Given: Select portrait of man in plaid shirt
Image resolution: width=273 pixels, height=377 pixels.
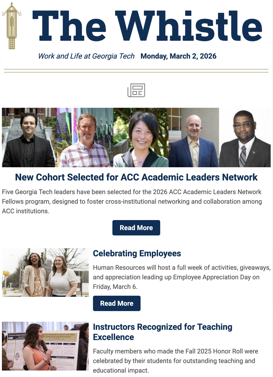Looking at the screenshot, I should (85, 137).
